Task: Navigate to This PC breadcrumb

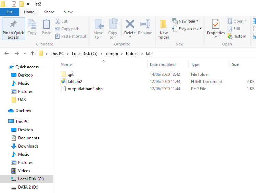Action: coord(57,54)
